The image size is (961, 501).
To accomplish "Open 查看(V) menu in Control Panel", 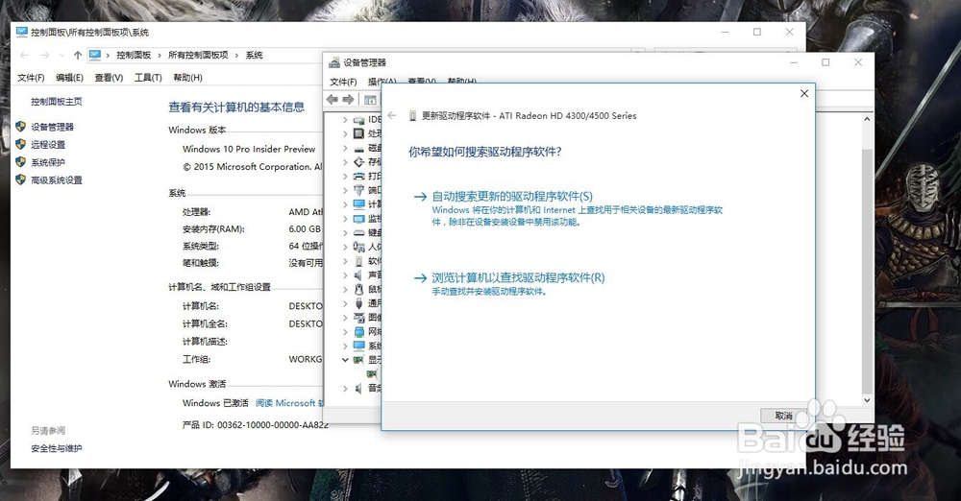I will tap(109, 77).
